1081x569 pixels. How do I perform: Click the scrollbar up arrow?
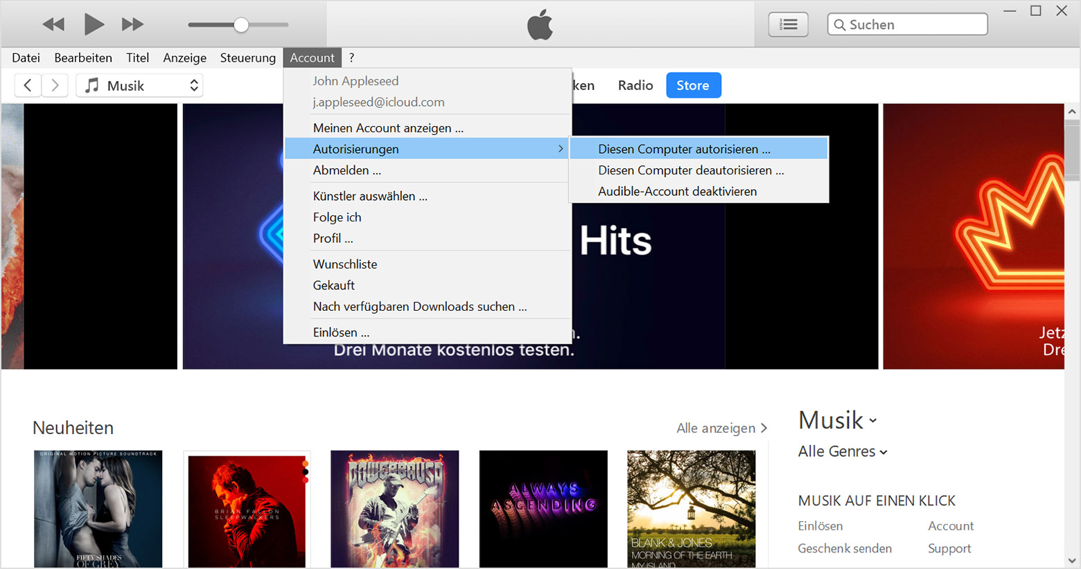click(1072, 111)
